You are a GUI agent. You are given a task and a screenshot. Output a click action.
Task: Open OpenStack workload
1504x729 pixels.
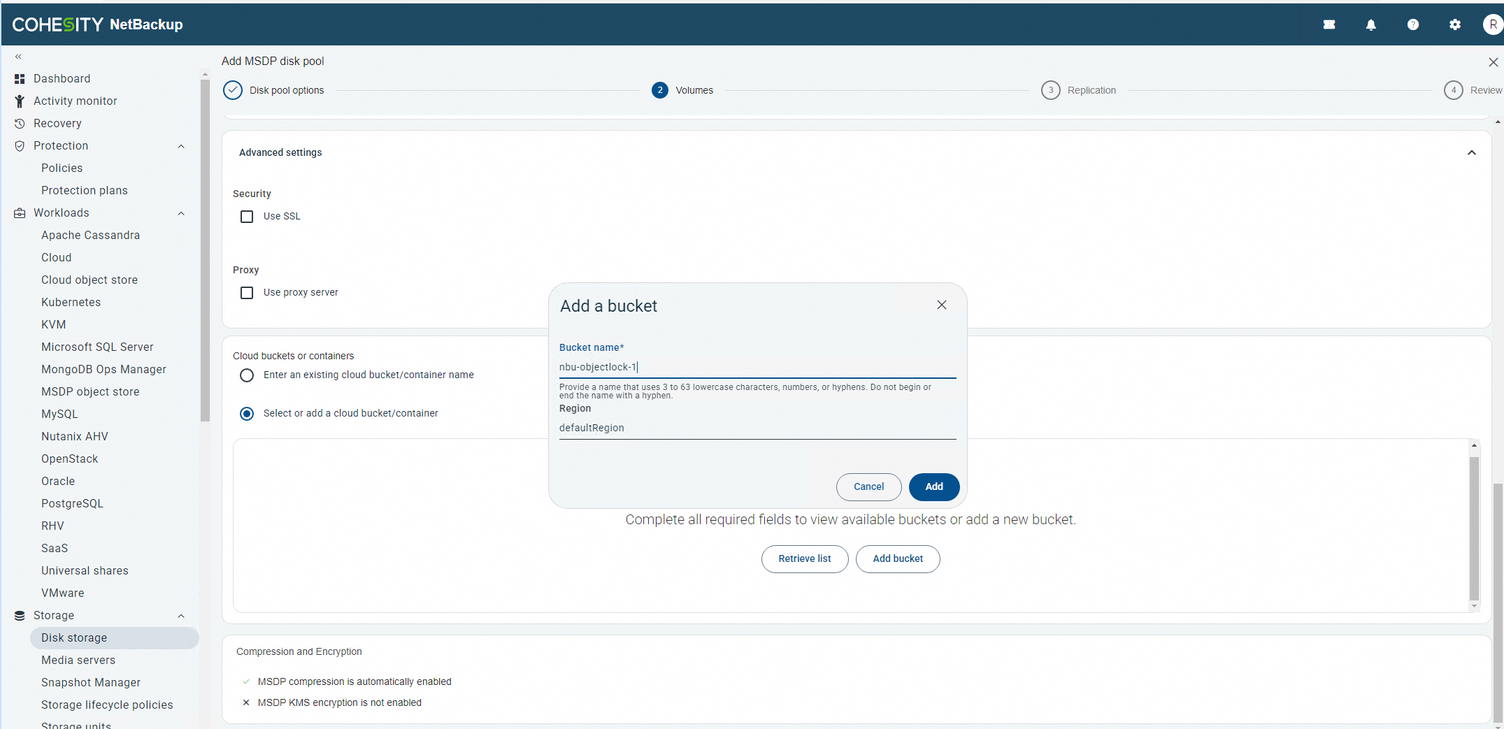click(69, 459)
